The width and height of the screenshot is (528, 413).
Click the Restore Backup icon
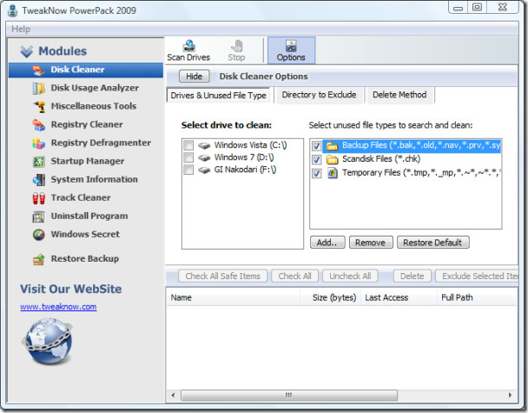point(39,259)
